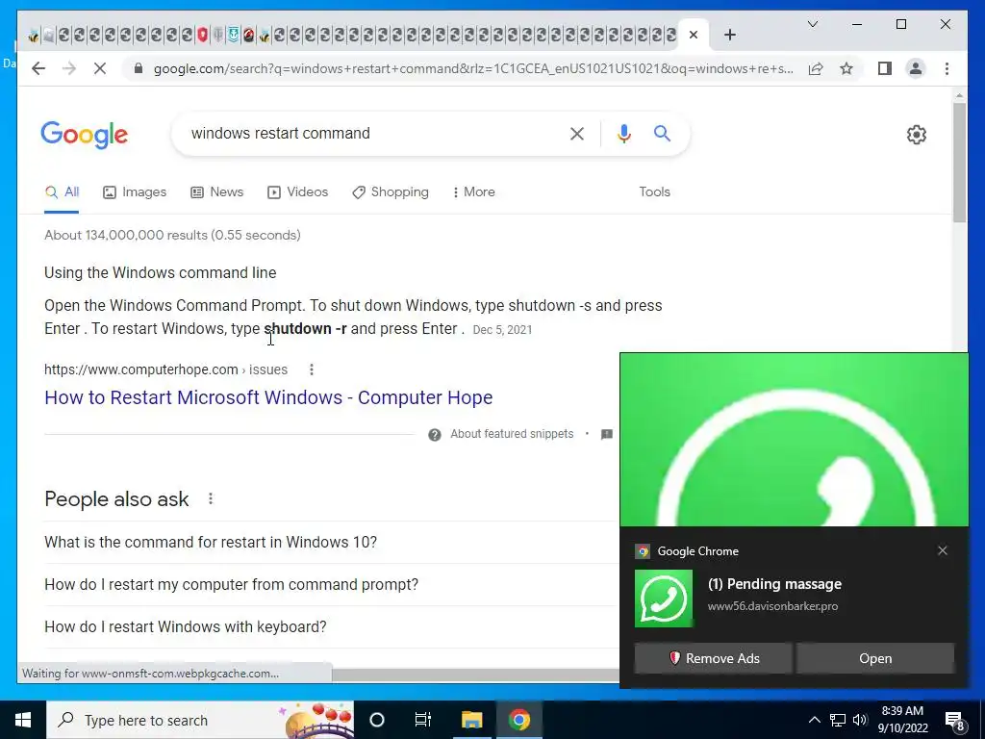Open the Windows Start menu
985x739 pixels.
(x=23, y=720)
